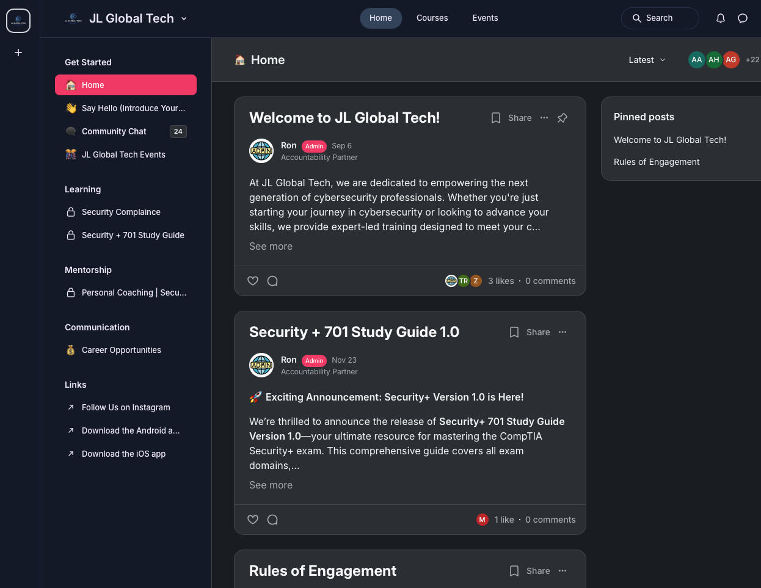The width and height of the screenshot is (761, 588).
Task: Open Community Chat in sidebar
Action: [x=114, y=131]
